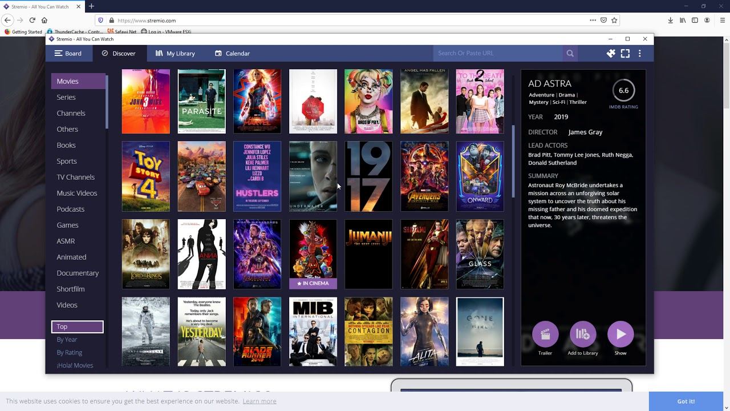The height and width of the screenshot is (411, 730).
Task: Click the Show play button
Action: click(x=620, y=335)
